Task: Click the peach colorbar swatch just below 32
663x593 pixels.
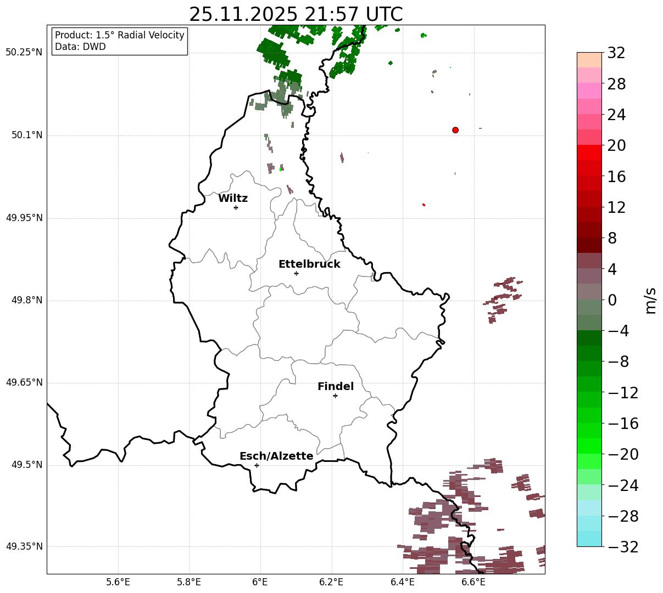Action: click(x=589, y=60)
